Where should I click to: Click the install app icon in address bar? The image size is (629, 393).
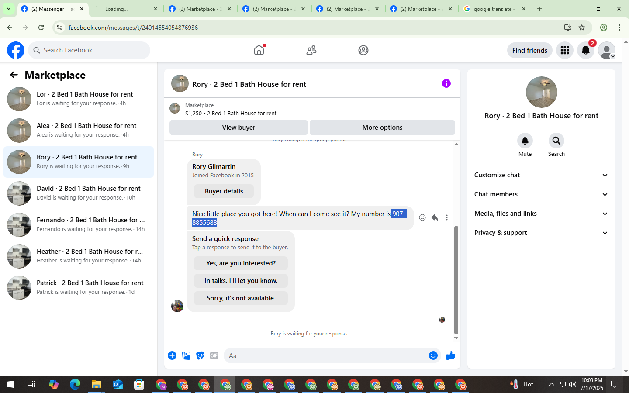pyautogui.click(x=568, y=28)
